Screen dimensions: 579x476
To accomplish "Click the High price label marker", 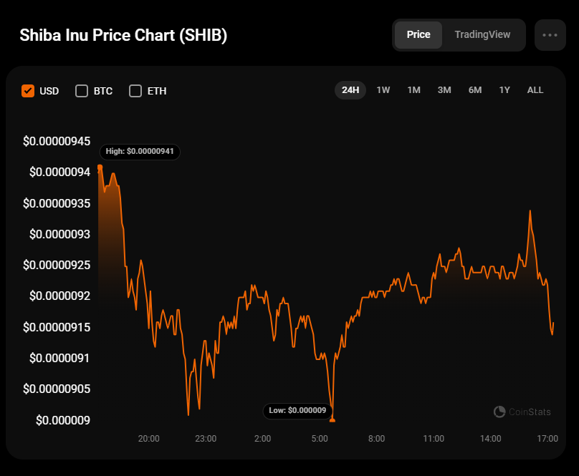I will click(140, 152).
